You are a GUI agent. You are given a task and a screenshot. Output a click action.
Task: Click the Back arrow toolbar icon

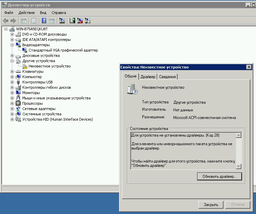6,21
